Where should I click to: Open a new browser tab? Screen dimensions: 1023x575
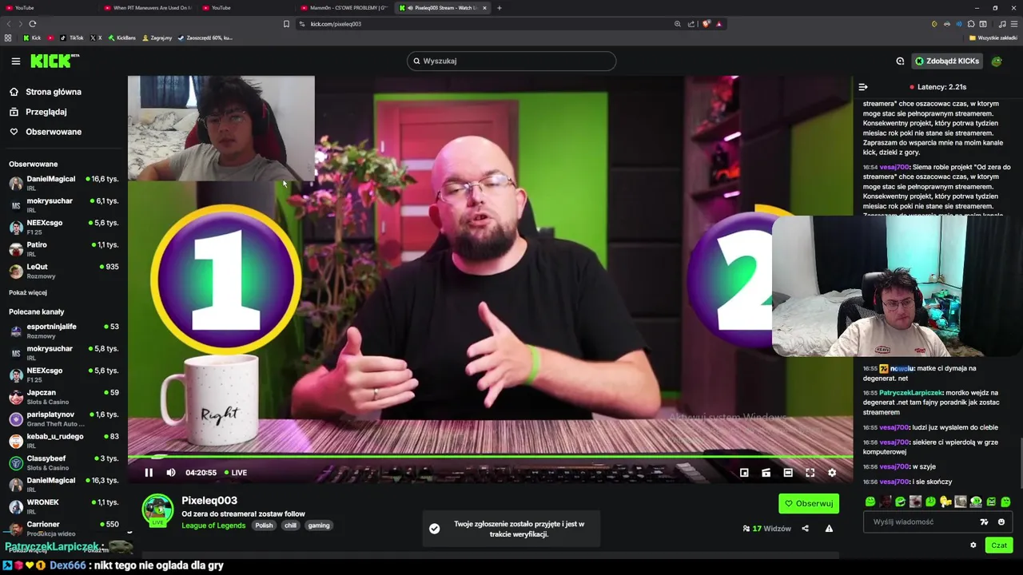(500, 8)
